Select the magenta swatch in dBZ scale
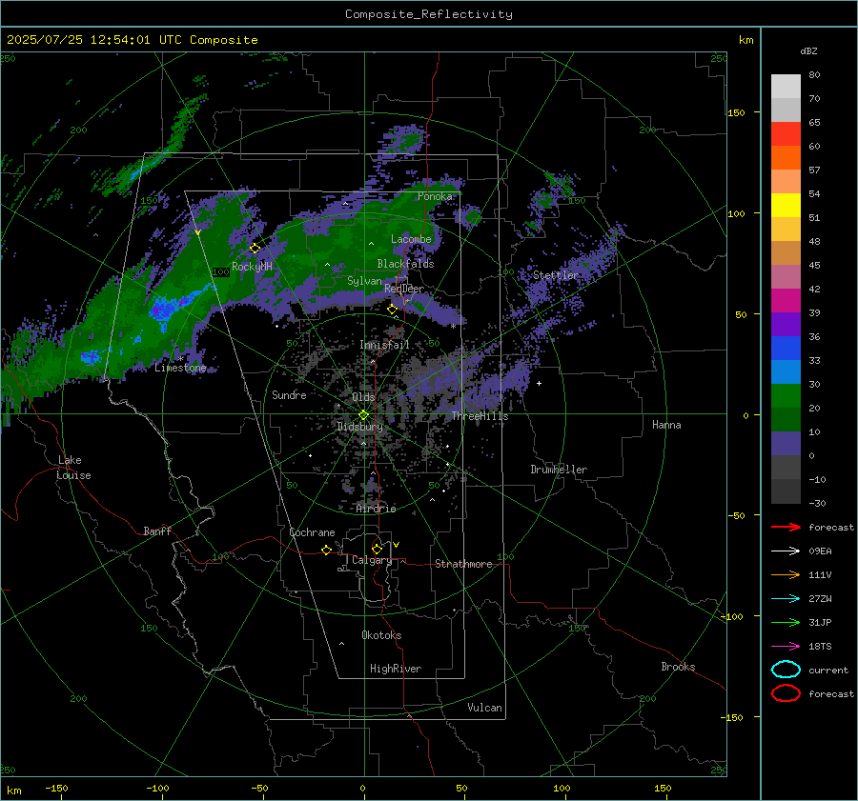This screenshot has height=801, width=858. 786,301
